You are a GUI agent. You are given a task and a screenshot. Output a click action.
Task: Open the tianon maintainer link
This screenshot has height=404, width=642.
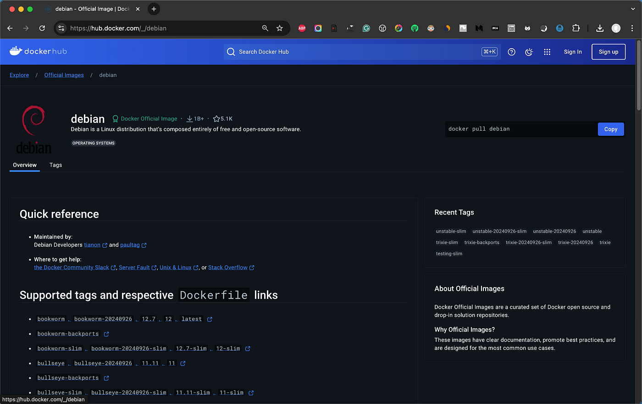pos(92,245)
